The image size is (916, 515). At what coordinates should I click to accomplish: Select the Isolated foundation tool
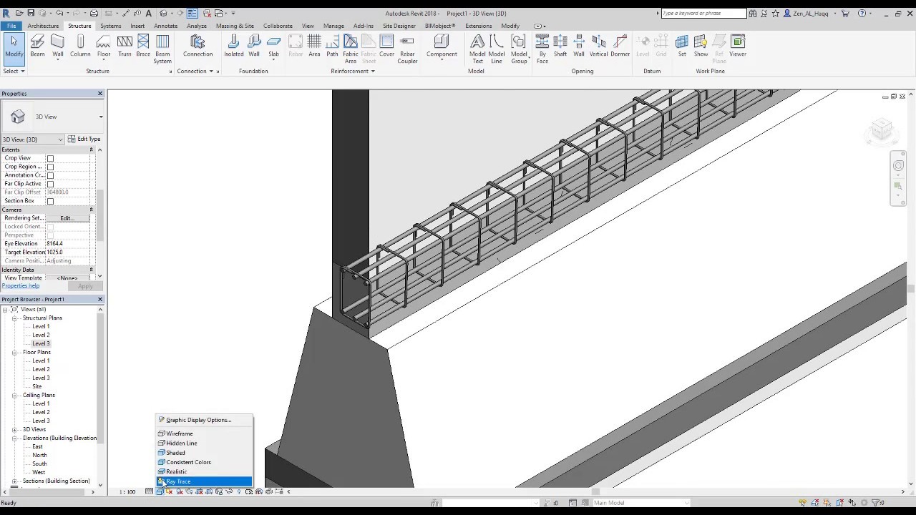click(x=234, y=46)
